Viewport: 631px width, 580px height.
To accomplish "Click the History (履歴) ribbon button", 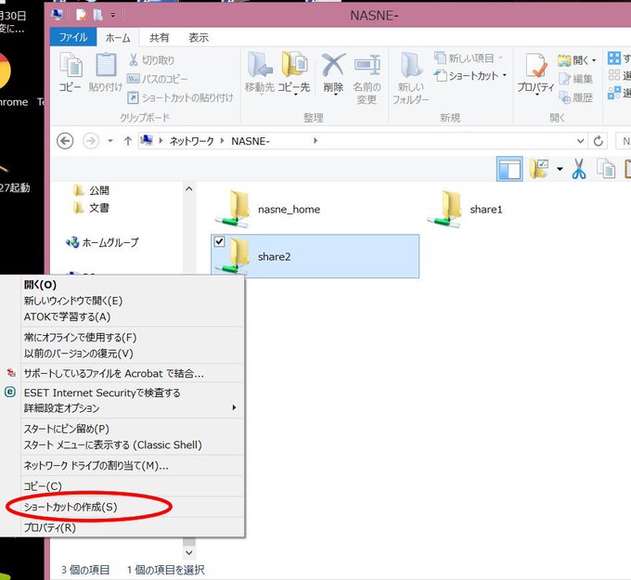I will click(576, 97).
